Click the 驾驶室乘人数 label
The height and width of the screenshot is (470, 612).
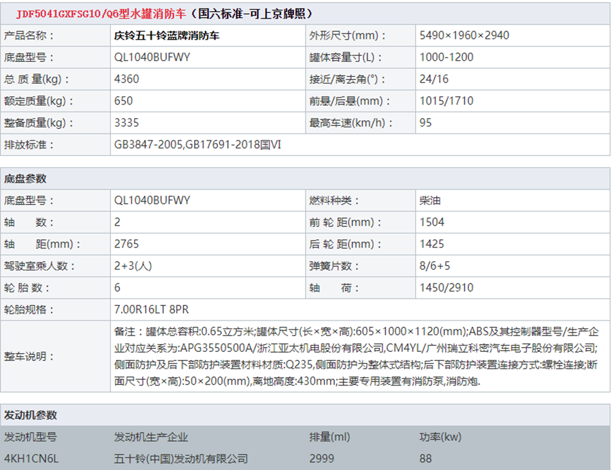point(39,267)
